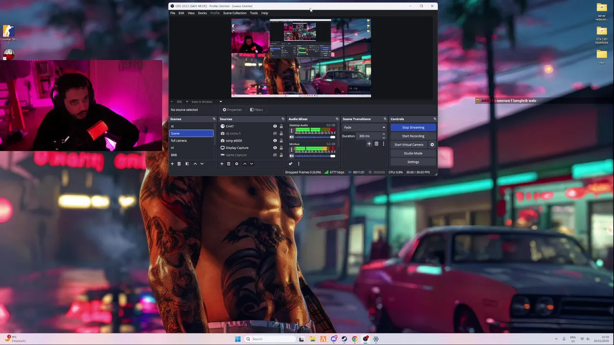
Task: Unlock the sony a6000 source
Action: pos(281,141)
